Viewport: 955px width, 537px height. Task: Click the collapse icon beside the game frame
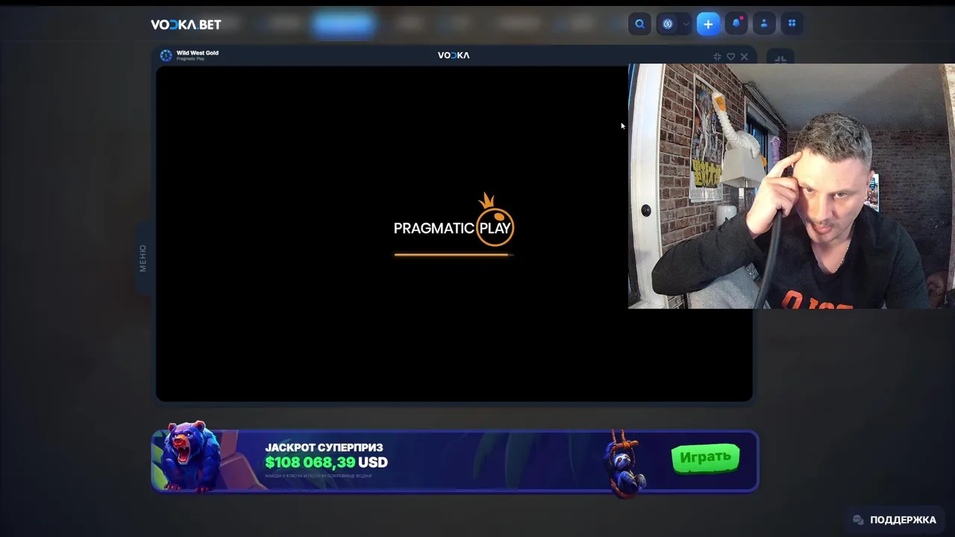click(x=780, y=58)
